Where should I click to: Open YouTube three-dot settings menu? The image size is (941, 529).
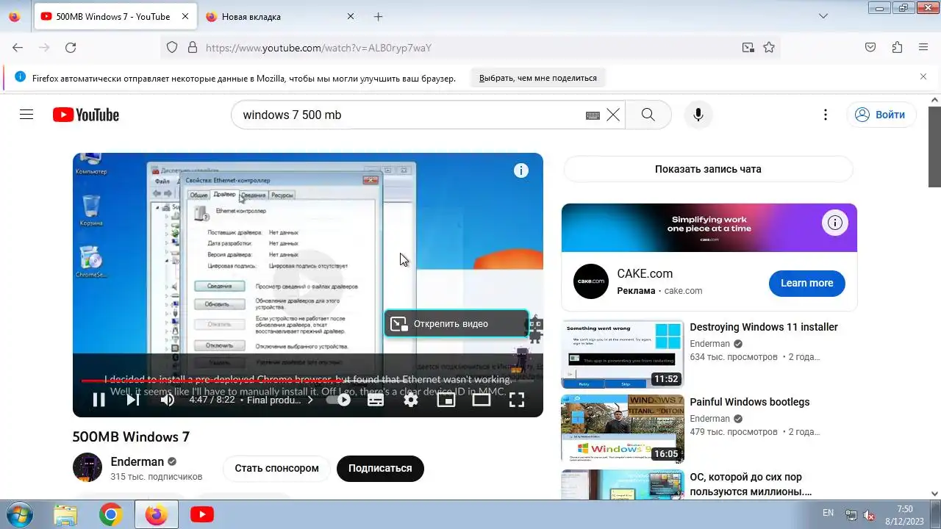[826, 115]
